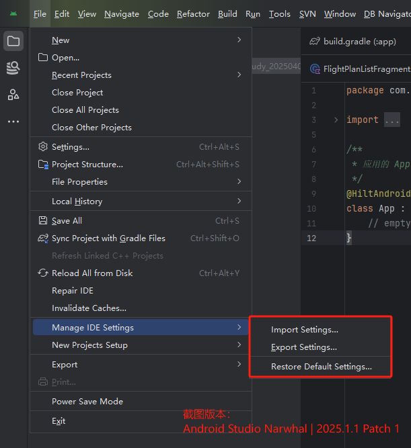Select Close All Projects entry
The height and width of the screenshot is (448, 411).
pos(141,110)
